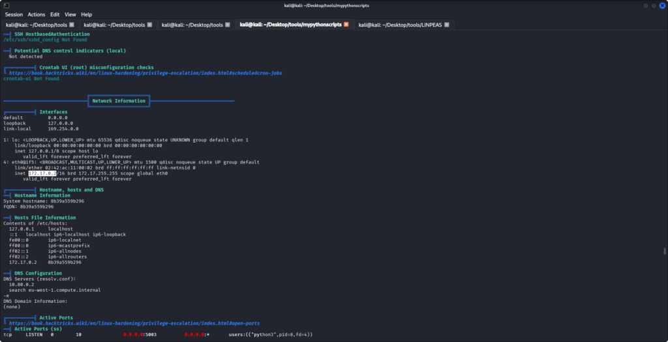Click the terminal app icon in title bar
Image resolution: width=668 pixels, height=342 pixels.
[5, 5]
